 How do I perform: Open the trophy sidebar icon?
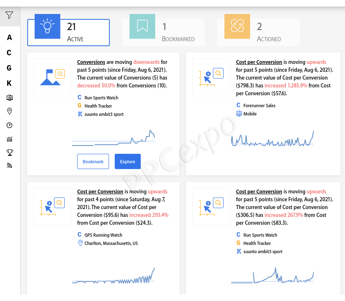click(x=9, y=153)
